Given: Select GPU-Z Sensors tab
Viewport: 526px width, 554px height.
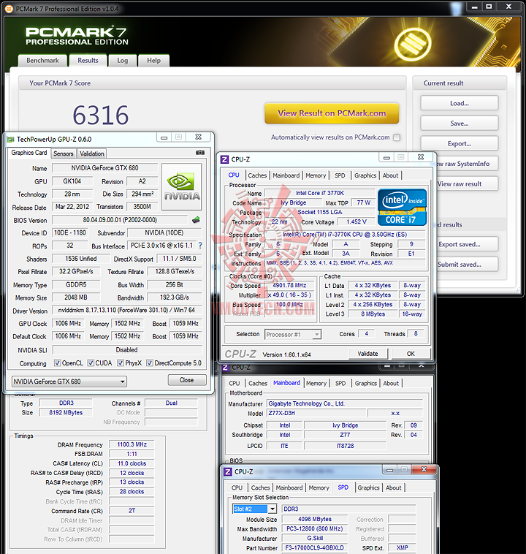Looking at the screenshot, I should [x=64, y=153].
